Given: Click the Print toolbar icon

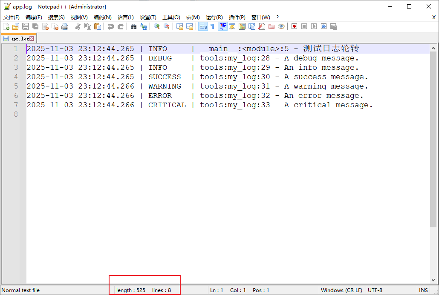Looking at the screenshot, I should coord(64,26).
